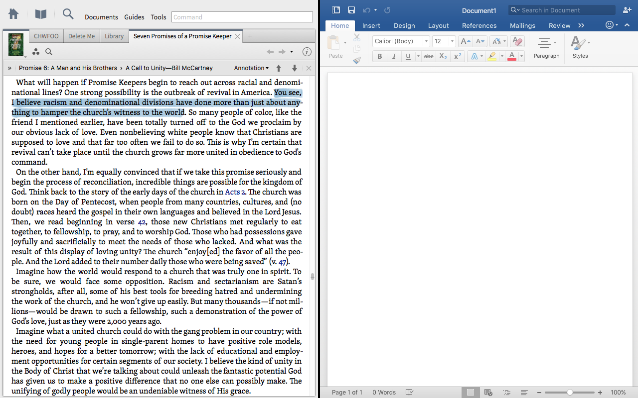
Task: Open the Undo history dropdown arrow
Action: point(375,10)
